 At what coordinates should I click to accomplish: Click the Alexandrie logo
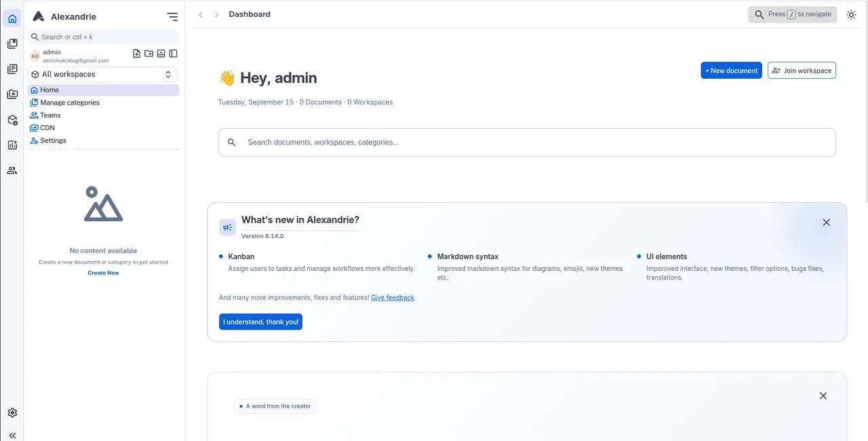(39, 16)
